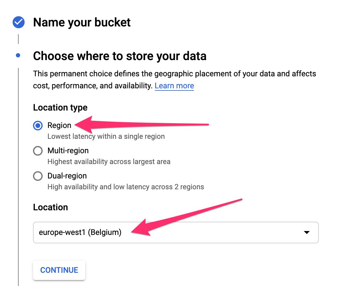Click the "Location" field label
Image resolution: width=359 pixels, height=286 pixels.
click(50, 207)
